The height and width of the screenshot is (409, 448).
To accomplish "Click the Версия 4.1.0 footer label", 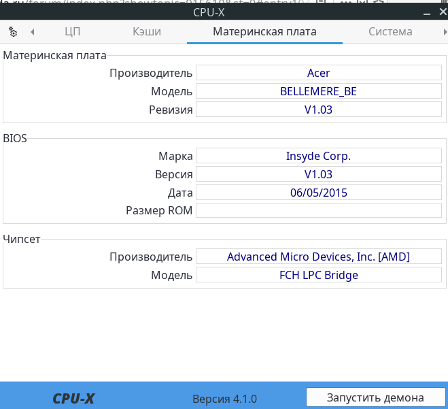I will pos(224,399).
